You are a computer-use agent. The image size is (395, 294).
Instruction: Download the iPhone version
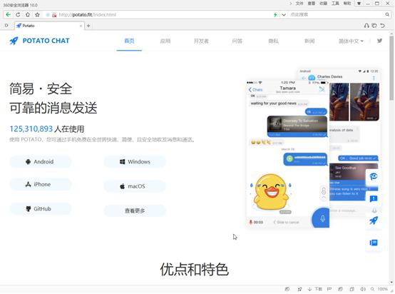(41, 184)
